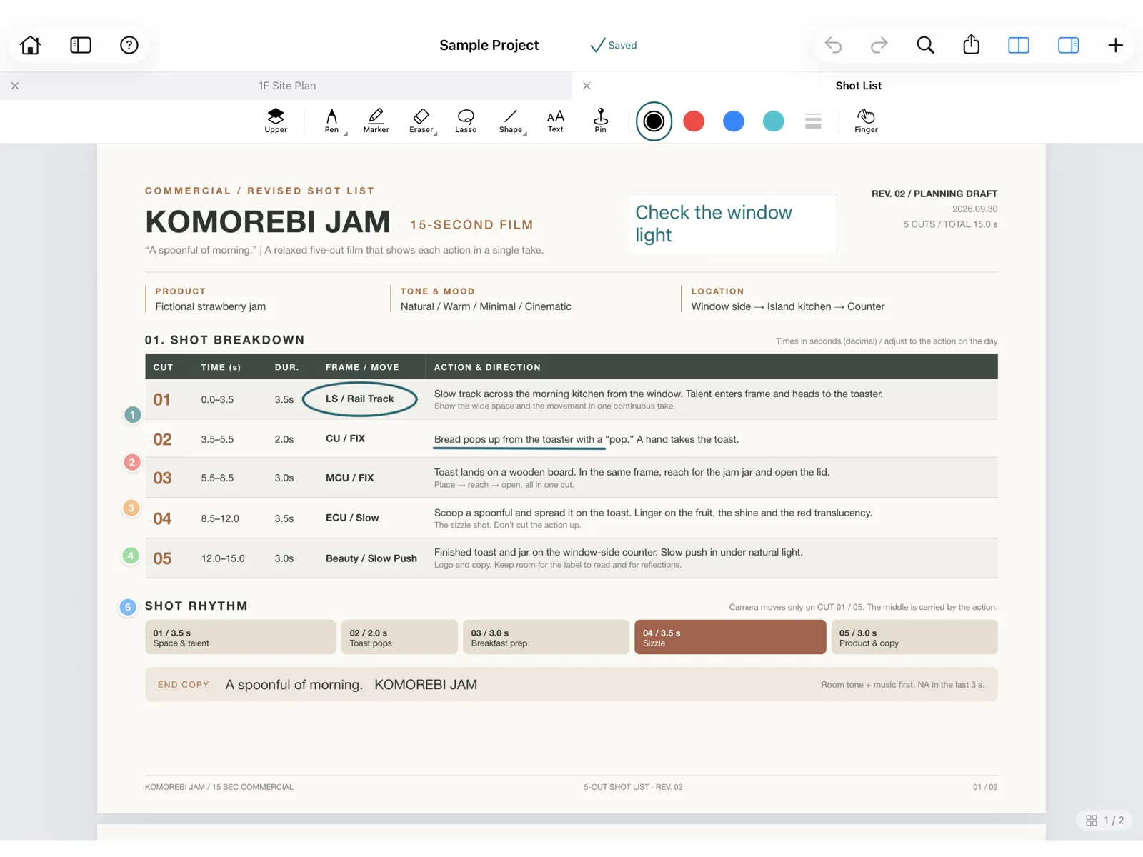Screen dimensions: 1143x857
Task: Select the Pen tool
Action: pyautogui.click(x=331, y=121)
